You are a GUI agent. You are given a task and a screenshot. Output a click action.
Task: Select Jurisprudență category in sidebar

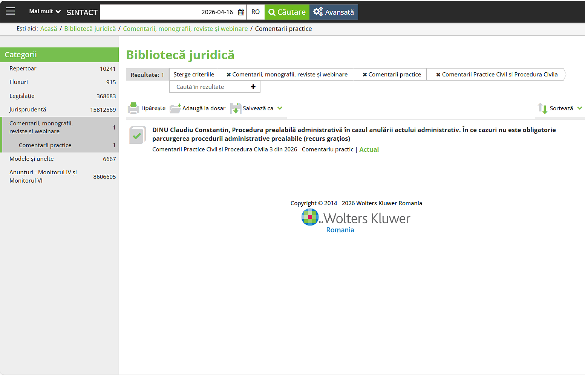pos(28,110)
